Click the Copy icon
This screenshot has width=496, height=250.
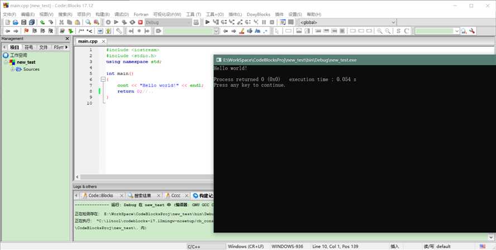click(69, 22)
